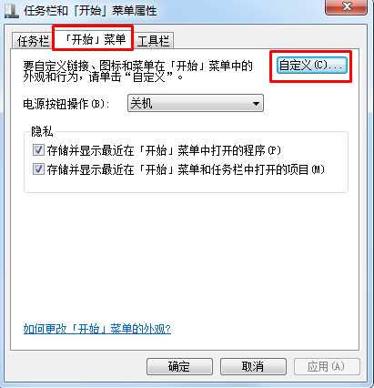This screenshot has height=388, width=374.
Task: Close the 任务栏和「开始」菜单属性 dialog
Action: click(347, 6)
